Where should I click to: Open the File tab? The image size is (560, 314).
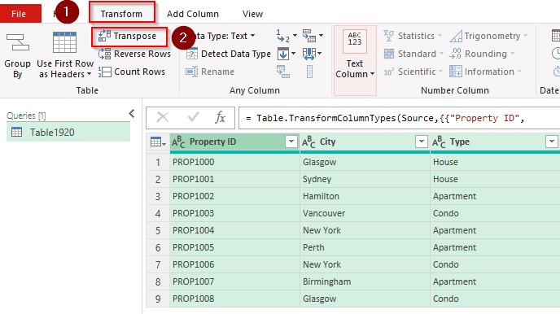20,14
